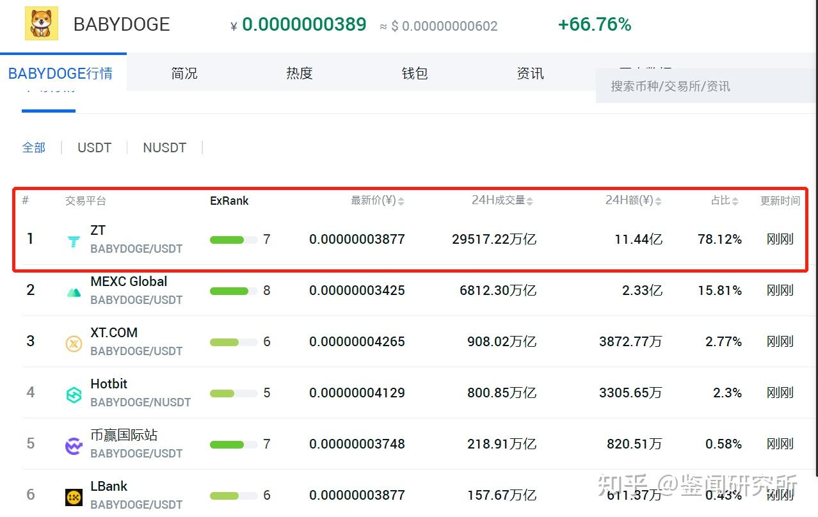Filter pairs by USDT
Image resolution: width=818 pixels, height=517 pixels.
pyautogui.click(x=94, y=147)
